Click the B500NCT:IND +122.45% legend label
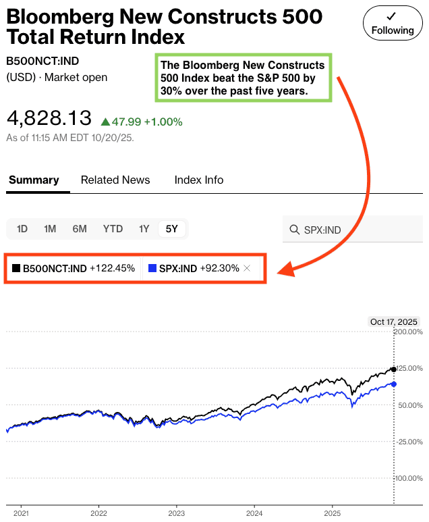The height and width of the screenshot is (522, 429). pos(79,268)
